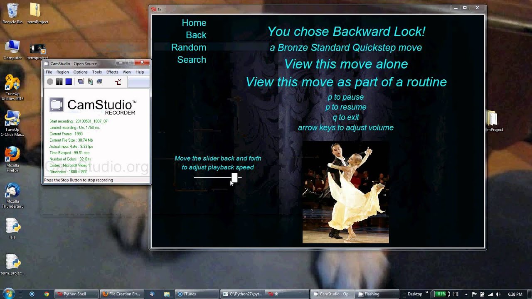The image size is (532, 299).
Task: Open the Region menu in CamStudio
Action: tap(62, 72)
